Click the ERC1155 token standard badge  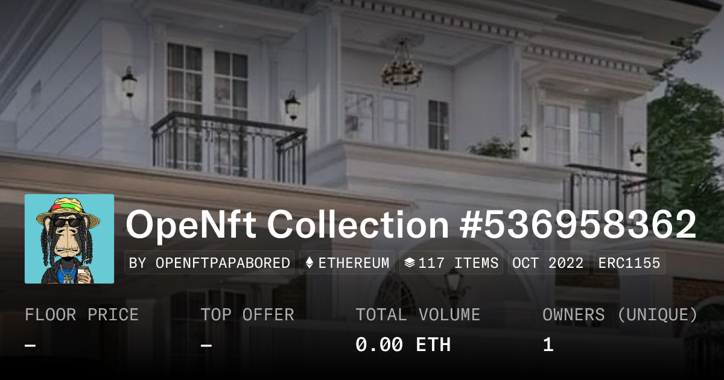click(x=630, y=263)
